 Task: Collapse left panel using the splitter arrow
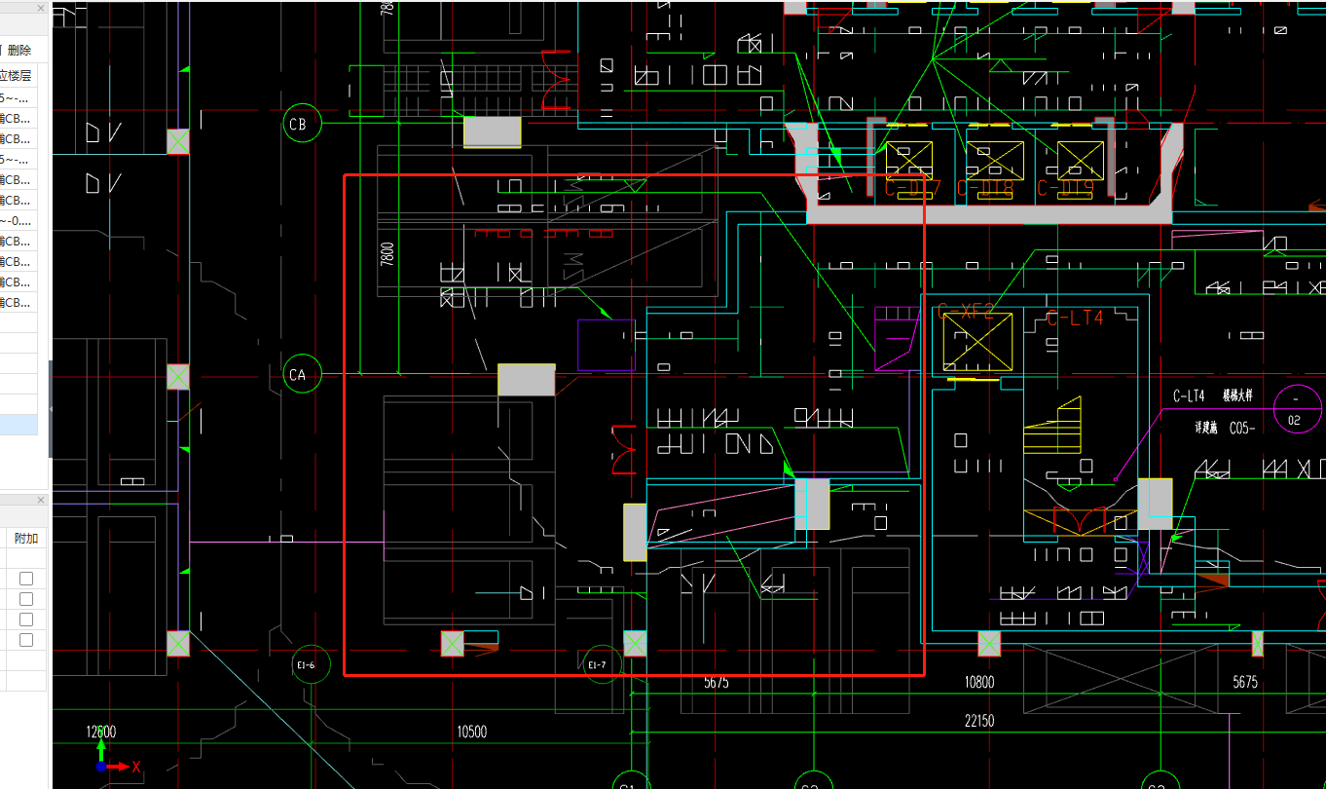click(50, 409)
